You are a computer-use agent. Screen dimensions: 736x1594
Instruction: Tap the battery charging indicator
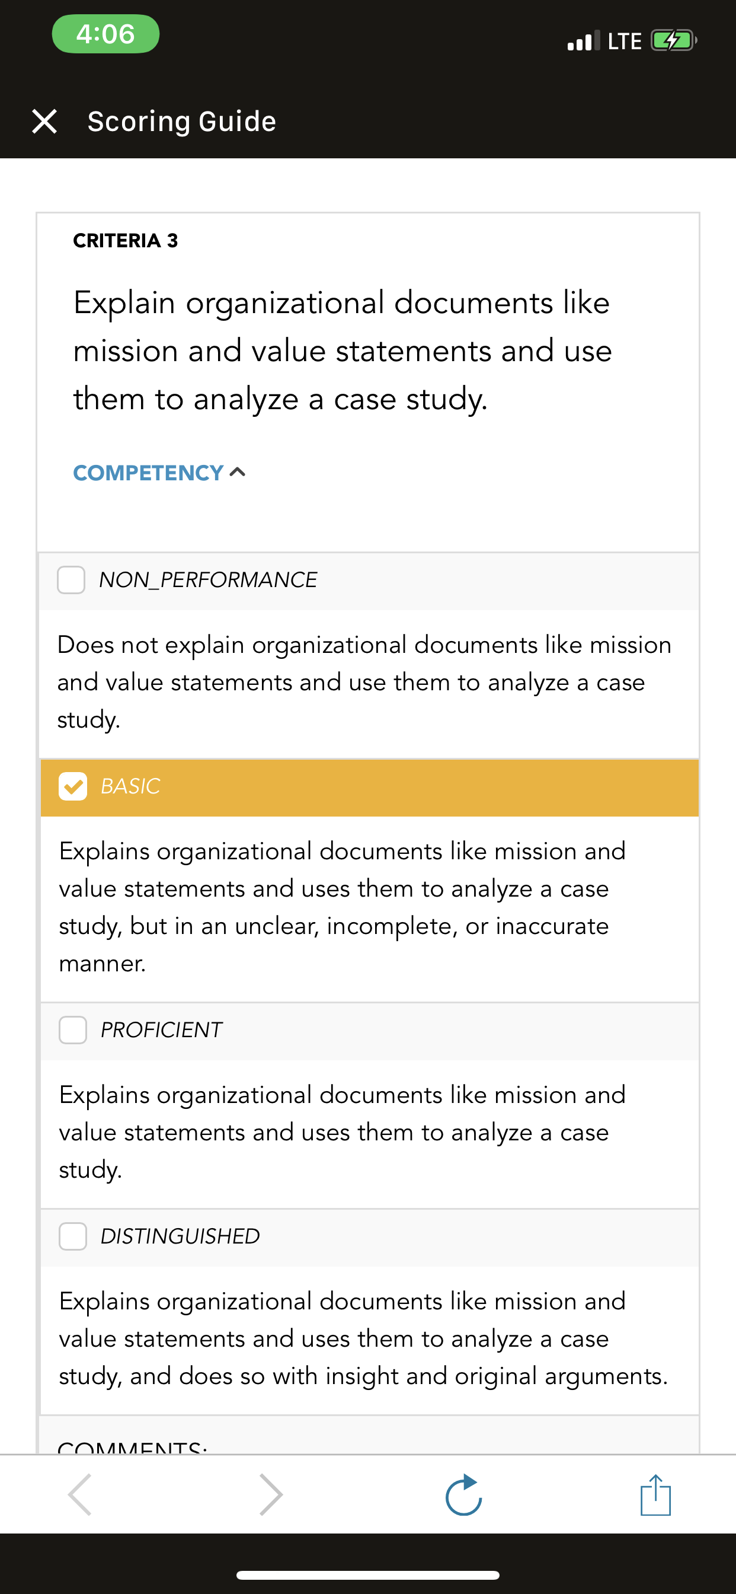tap(674, 41)
